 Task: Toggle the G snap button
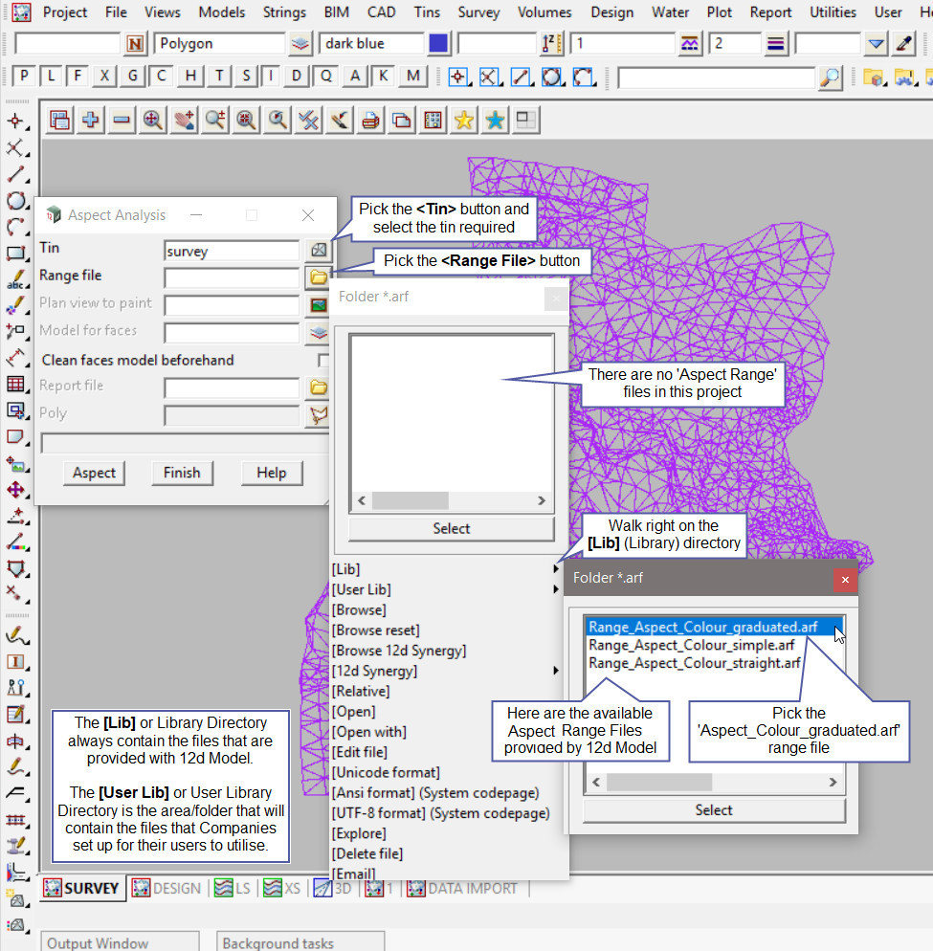pos(133,76)
